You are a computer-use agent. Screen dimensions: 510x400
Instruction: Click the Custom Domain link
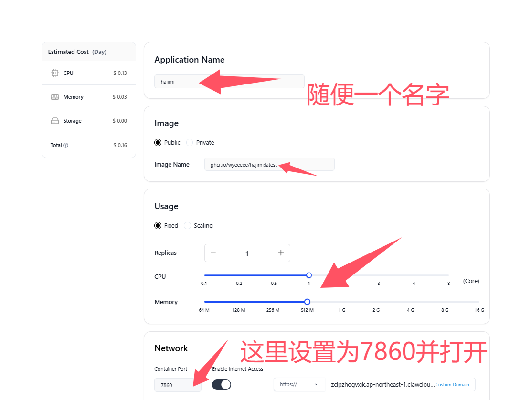(x=452, y=385)
